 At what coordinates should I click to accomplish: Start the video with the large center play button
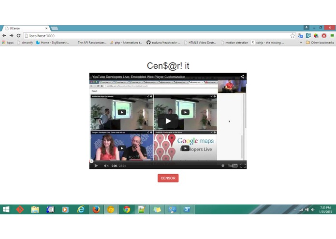pyautogui.click(x=168, y=121)
